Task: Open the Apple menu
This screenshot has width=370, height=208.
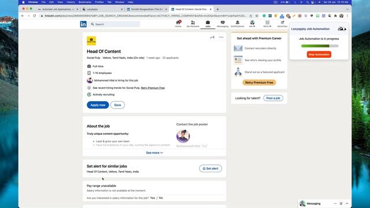Action: click(x=23, y=2)
